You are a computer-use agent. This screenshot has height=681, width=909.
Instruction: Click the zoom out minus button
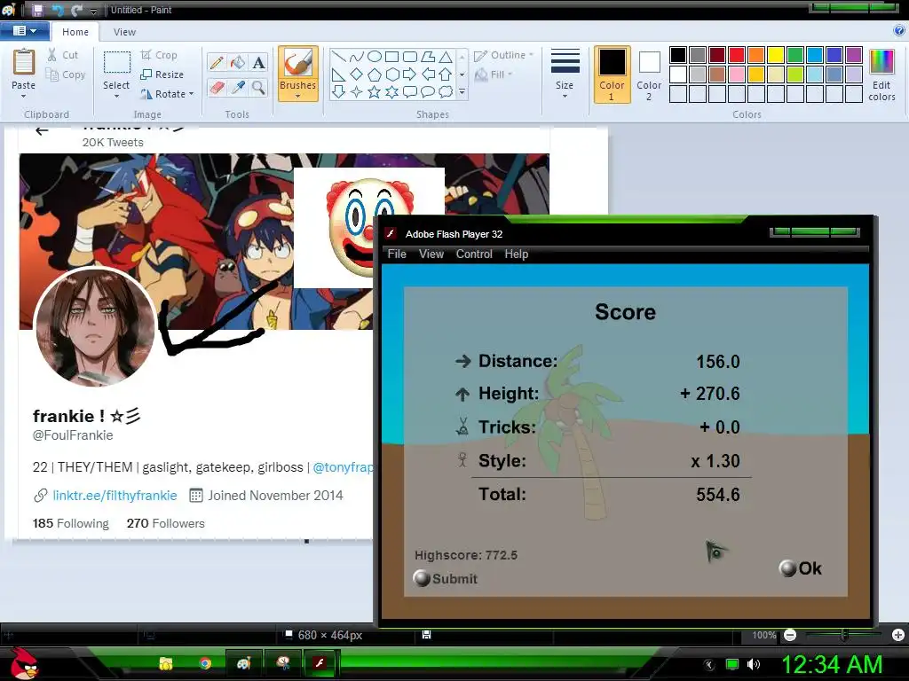pyautogui.click(x=789, y=635)
